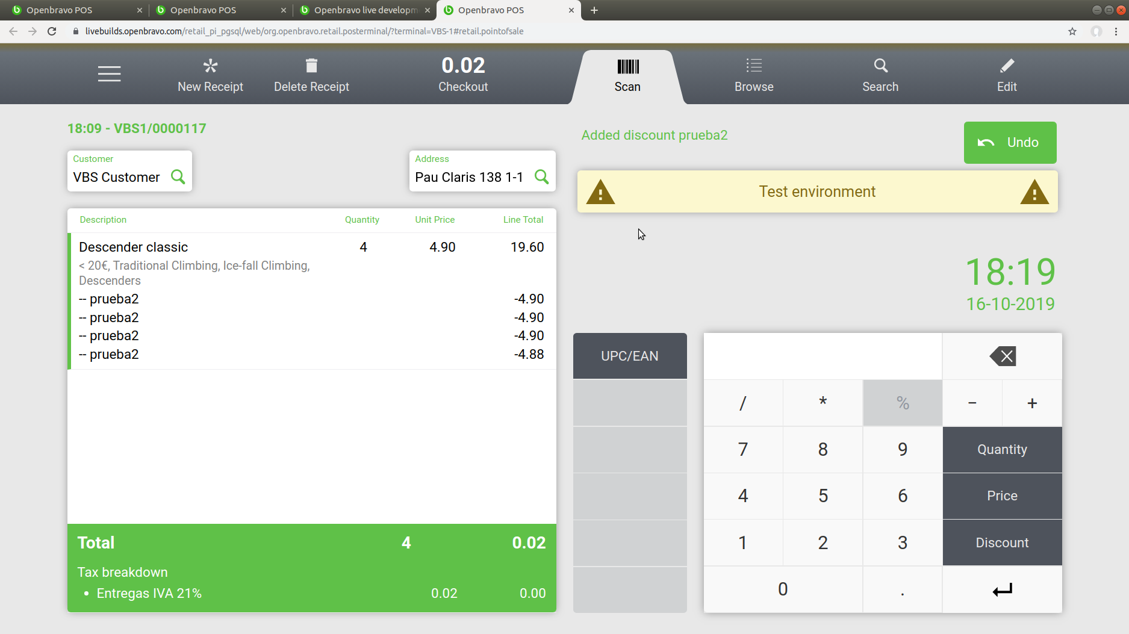The height and width of the screenshot is (634, 1129).
Task: Open customer search for VBS Customer
Action: pos(178,176)
